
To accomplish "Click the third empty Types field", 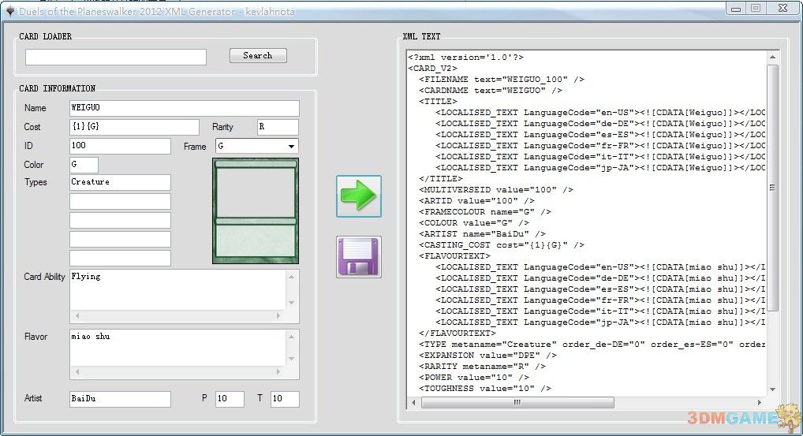I will click(x=120, y=220).
